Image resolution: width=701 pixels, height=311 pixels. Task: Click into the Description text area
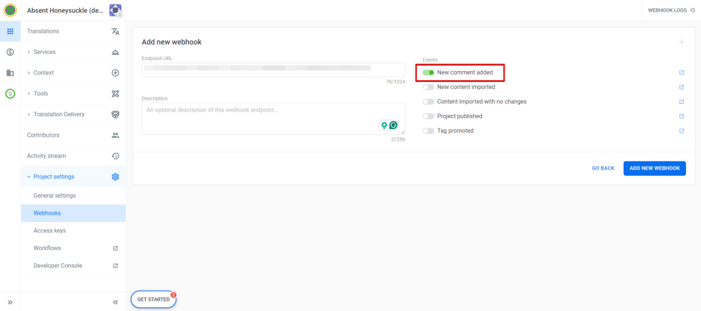260,118
